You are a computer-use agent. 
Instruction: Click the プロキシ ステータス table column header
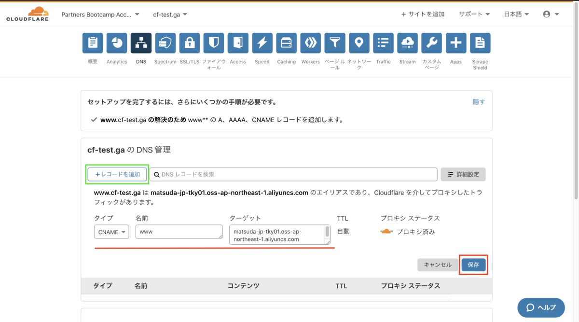click(x=410, y=286)
